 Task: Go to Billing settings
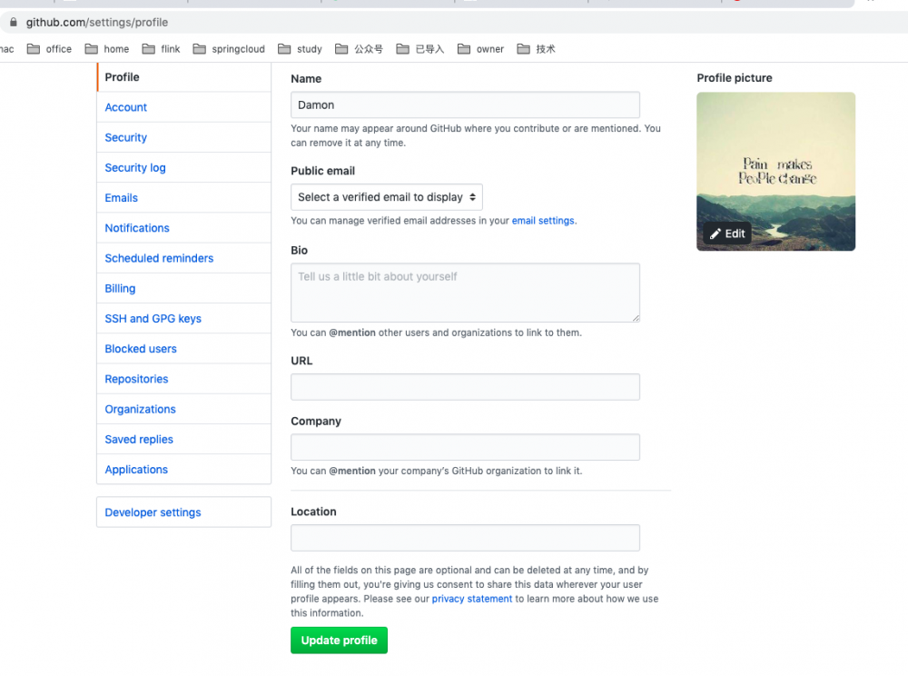click(184, 288)
